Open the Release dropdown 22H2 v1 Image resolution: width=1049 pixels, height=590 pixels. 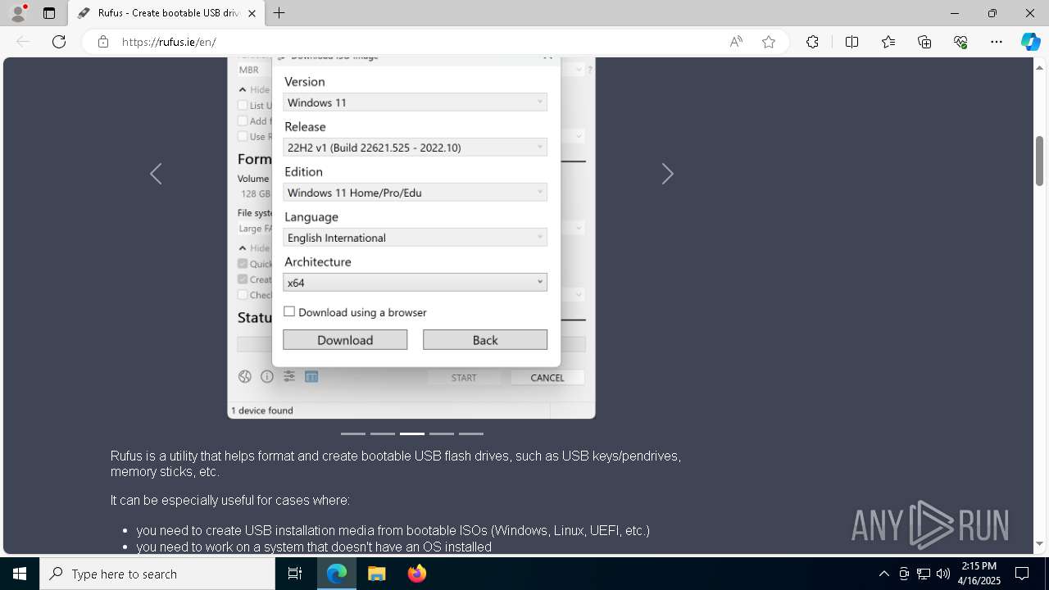[x=415, y=147]
